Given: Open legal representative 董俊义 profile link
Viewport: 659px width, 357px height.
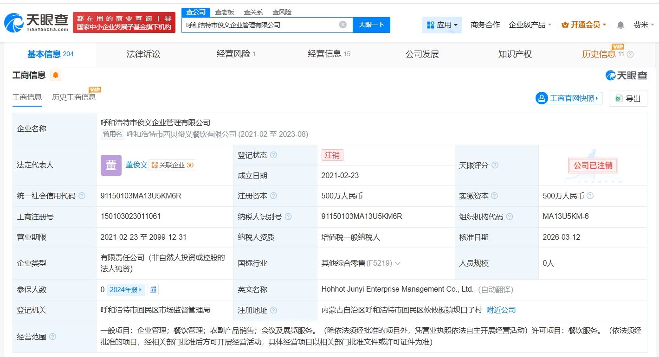Looking at the screenshot, I should [136, 165].
